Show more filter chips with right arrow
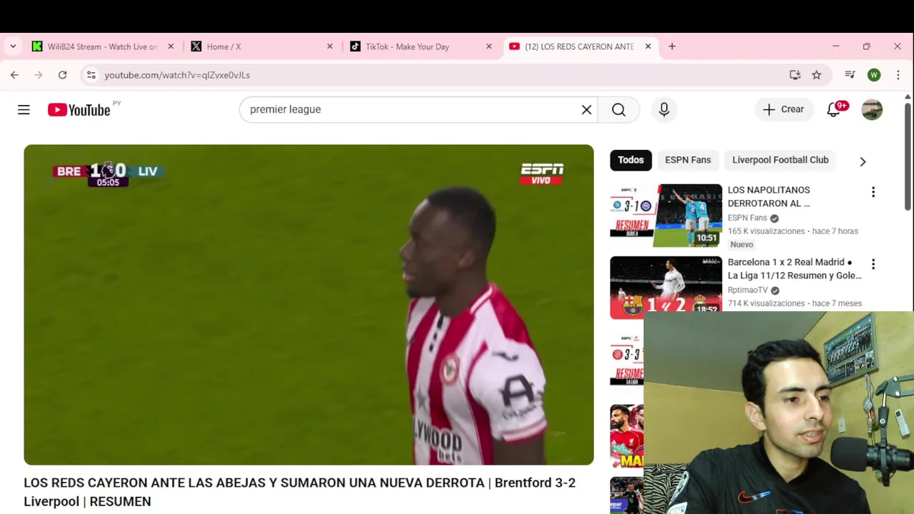Screen dimensions: 914x514 click(863, 161)
